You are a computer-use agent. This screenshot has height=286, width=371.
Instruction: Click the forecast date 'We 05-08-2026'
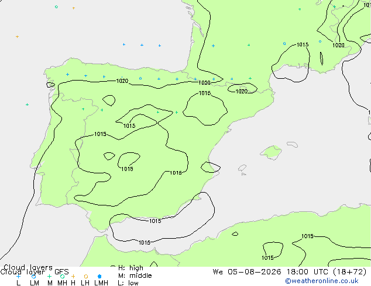pos(247,272)
